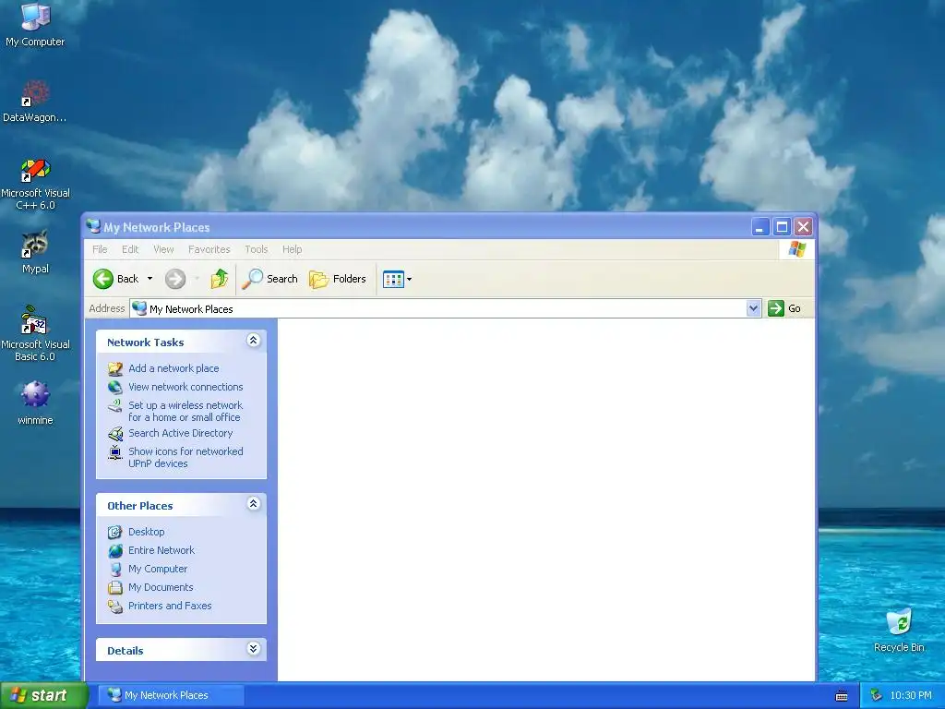Open the Start menu
Screen dimensions: 945x709
click(43, 695)
